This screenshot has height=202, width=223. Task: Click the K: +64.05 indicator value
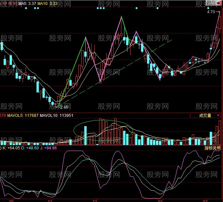(11, 148)
